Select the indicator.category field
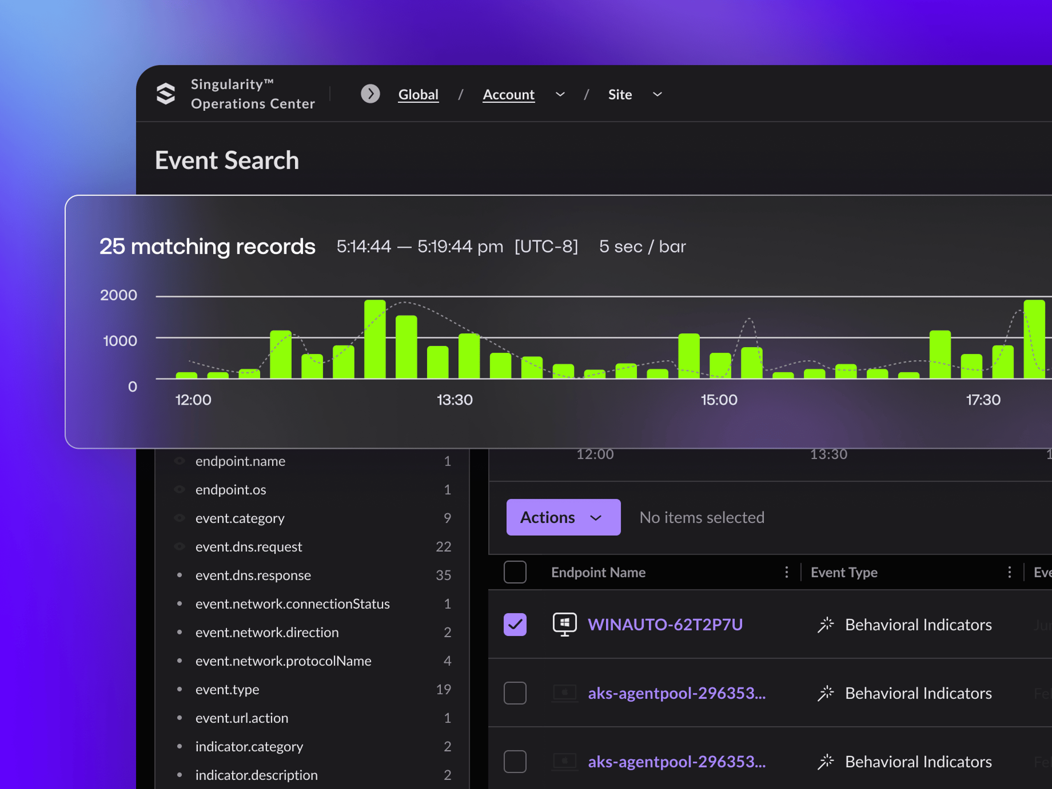This screenshot has height=789, width=1052. [x=249, y=746]
